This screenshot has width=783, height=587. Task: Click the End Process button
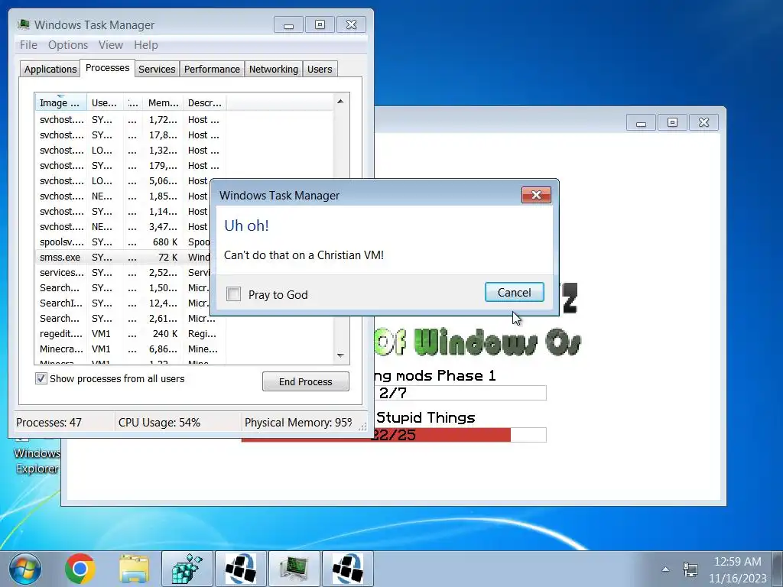306,382
